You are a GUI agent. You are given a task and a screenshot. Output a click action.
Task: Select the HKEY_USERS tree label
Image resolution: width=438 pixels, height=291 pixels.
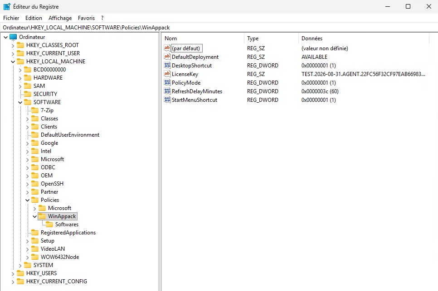point(41,273)
